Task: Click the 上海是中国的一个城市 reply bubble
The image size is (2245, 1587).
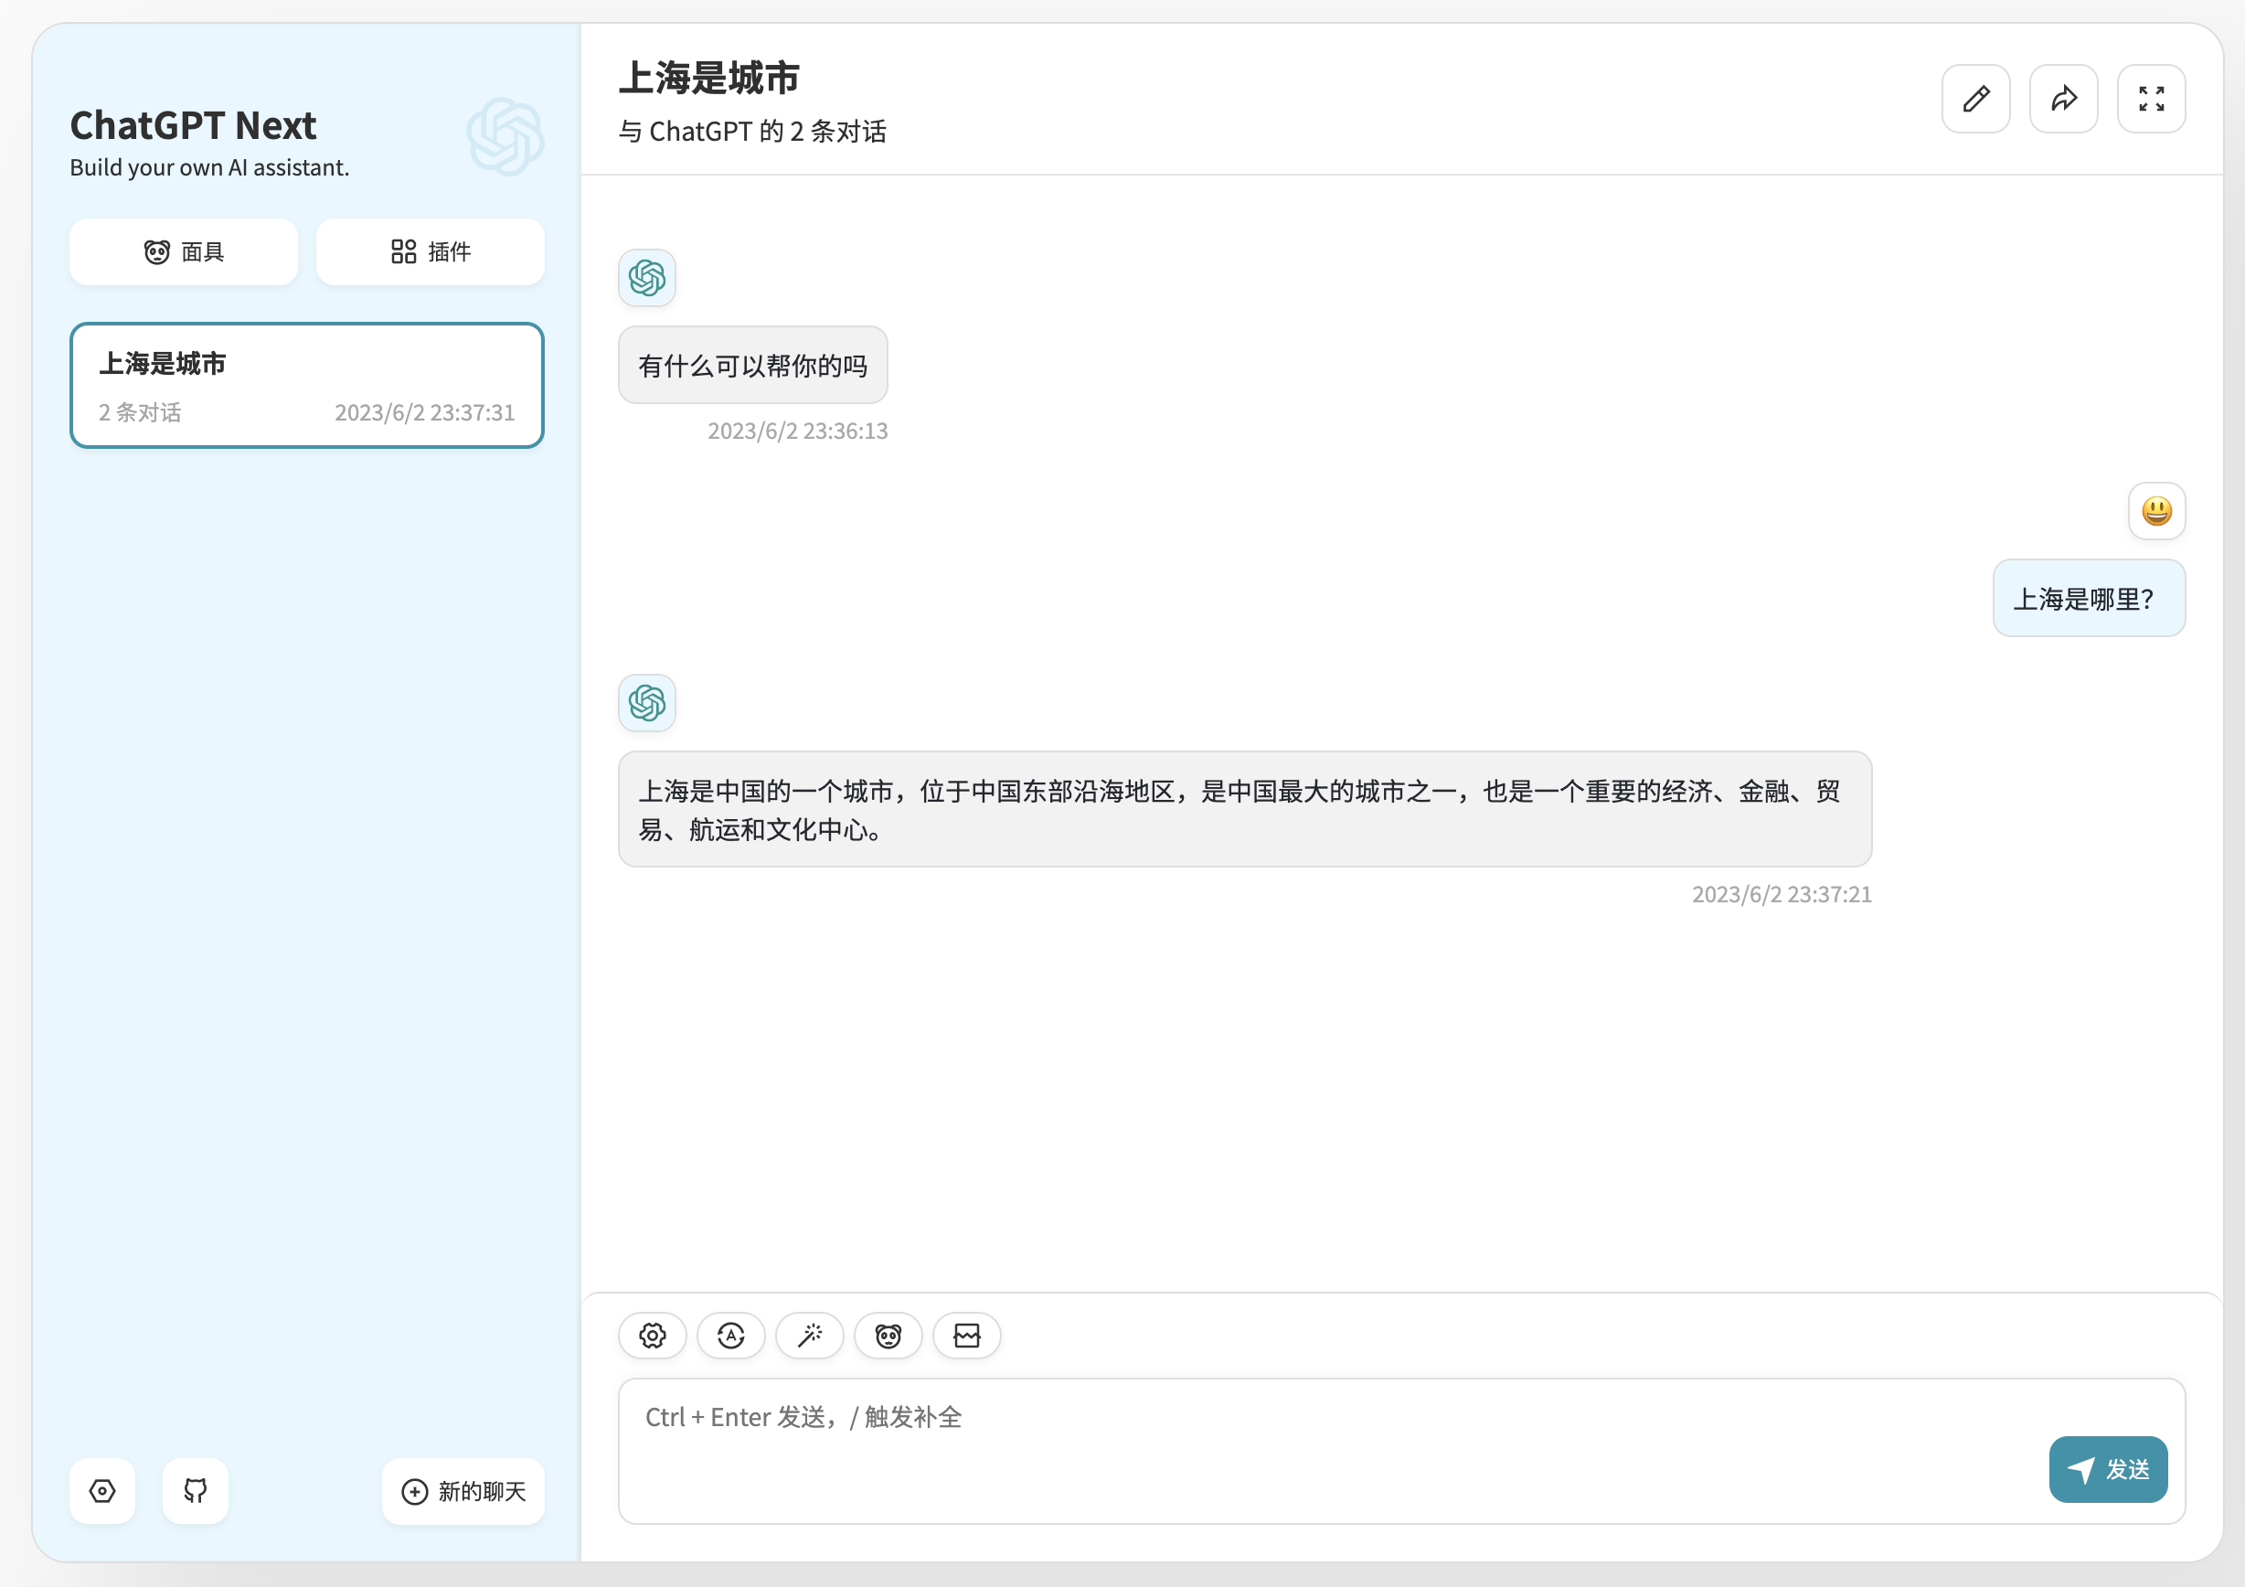Action: pyautogui.click(x=1245, y=810)
